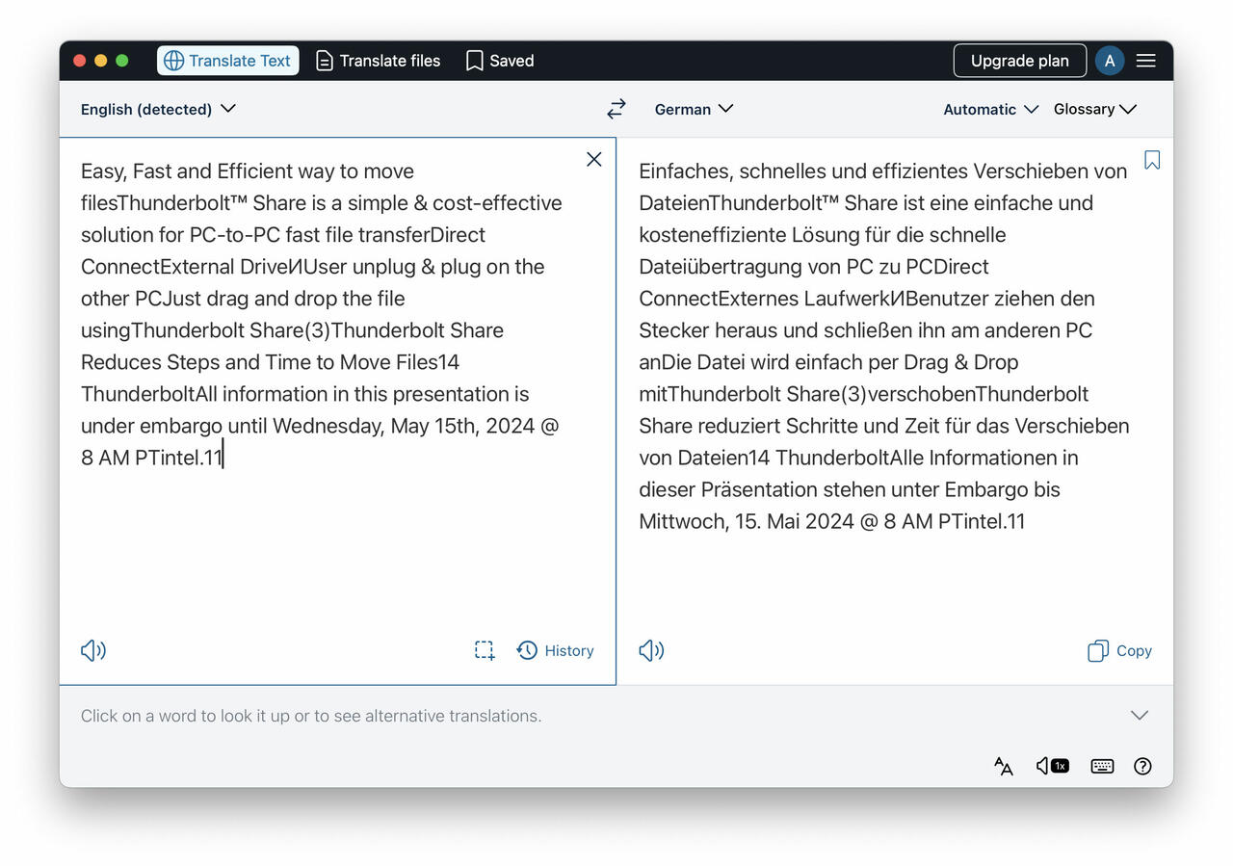
Task: Open the hamburger main menu
Action: click(x=1145, y=61)
